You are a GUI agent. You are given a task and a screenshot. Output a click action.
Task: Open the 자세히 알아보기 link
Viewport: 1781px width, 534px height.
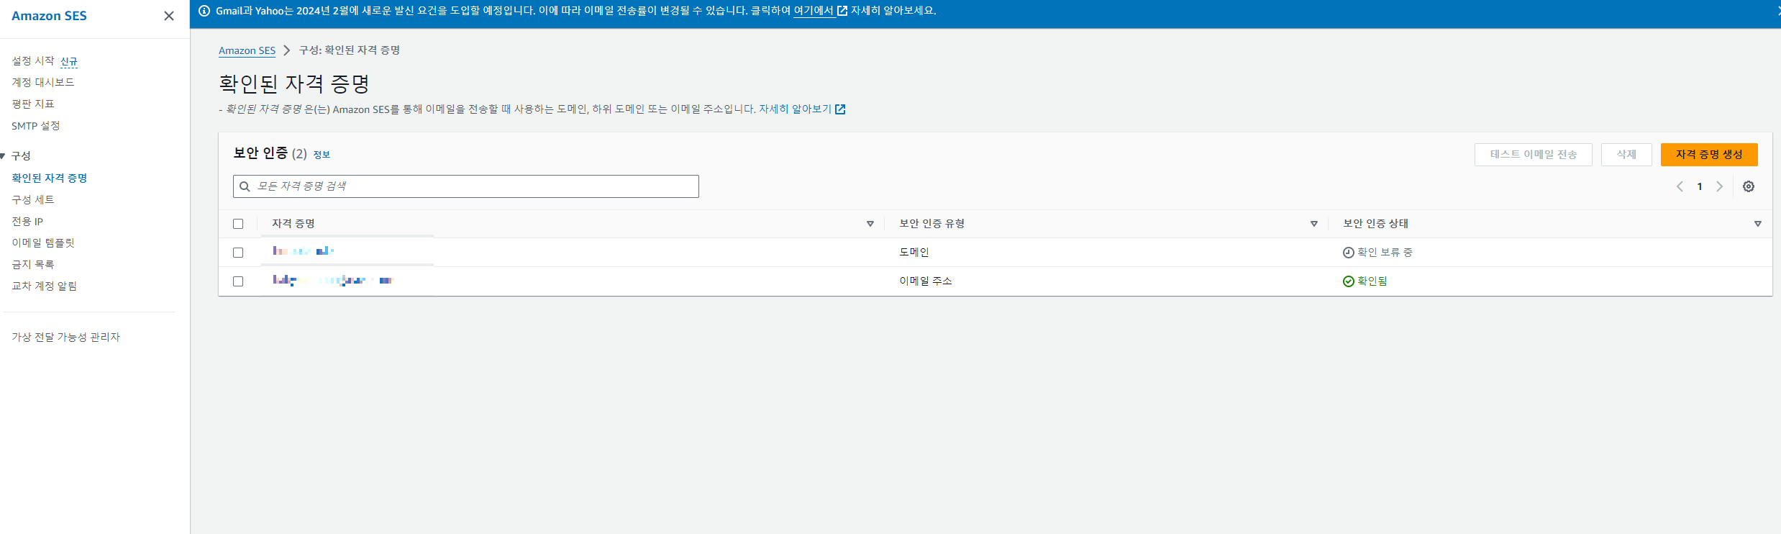coord(795,109)
